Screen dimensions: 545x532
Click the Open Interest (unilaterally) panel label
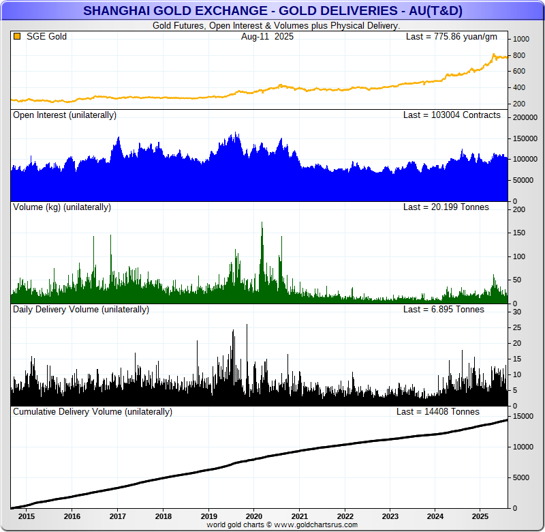(x=65, y=115)
